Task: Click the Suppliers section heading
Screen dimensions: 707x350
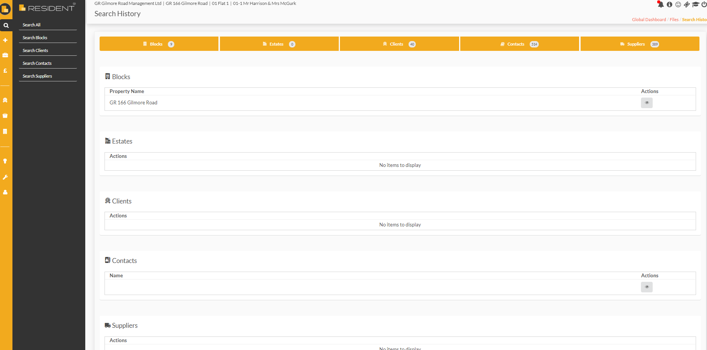Action: pos(125,326)
